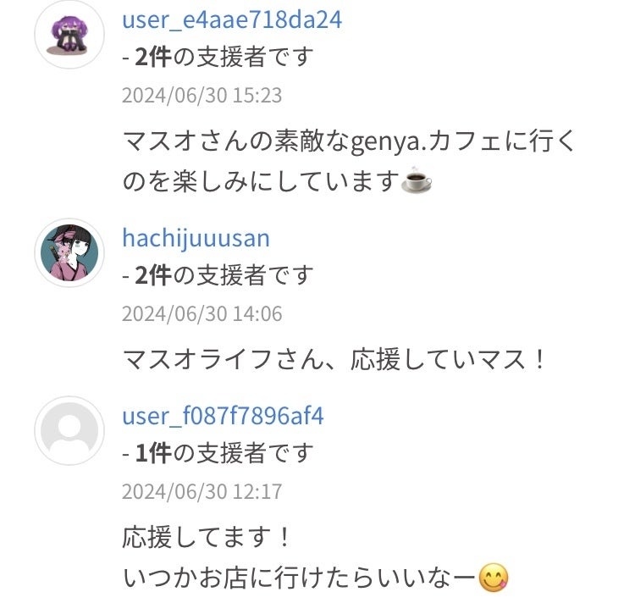This screenshot has height=603, width=635.
Task: Click bold 1件 count text
Action: (153, 453)
